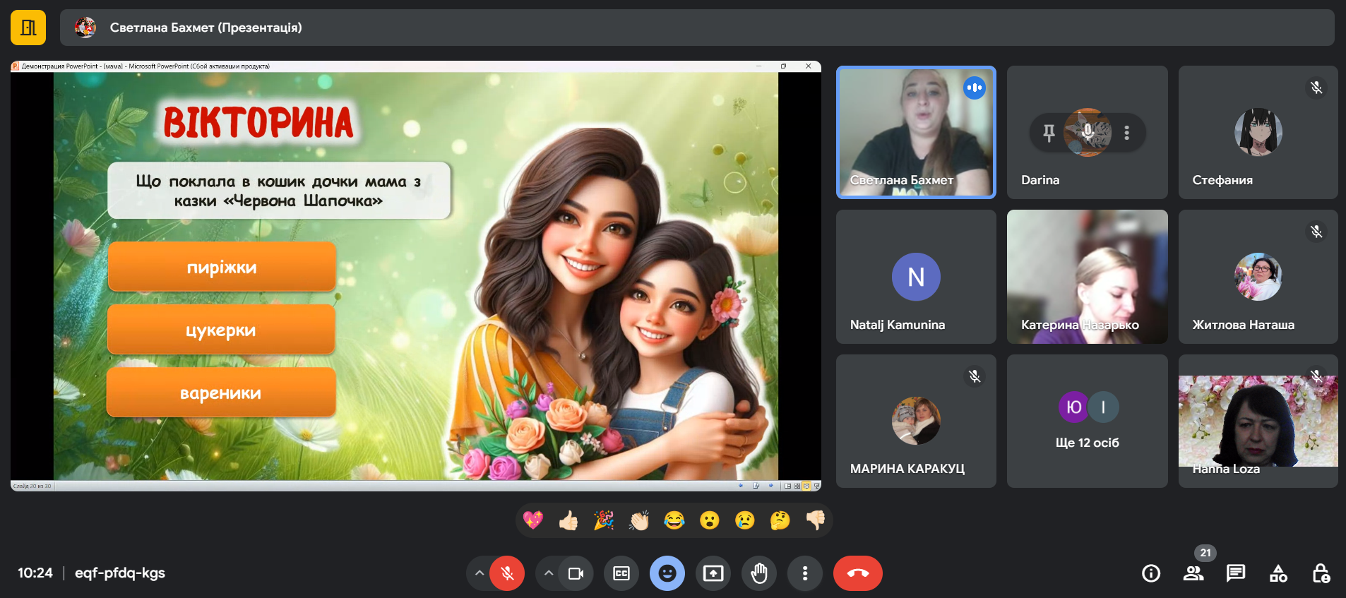Open the activities panel
Image resolution: width=1346 pixels, height=598 pixels.
click(1278, 573)
